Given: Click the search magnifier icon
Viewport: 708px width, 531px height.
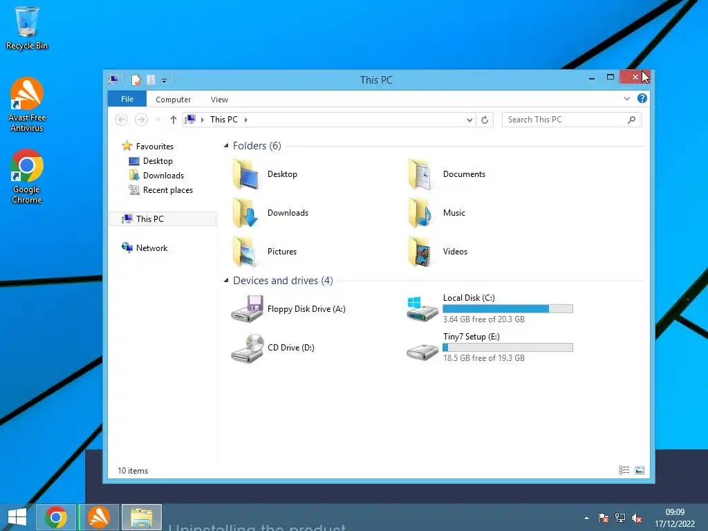Looking at the screenshot, I should coord(632,120).
